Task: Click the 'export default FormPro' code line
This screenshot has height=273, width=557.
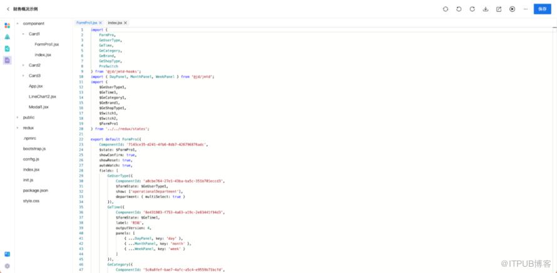Action: (x=116, y=139)
